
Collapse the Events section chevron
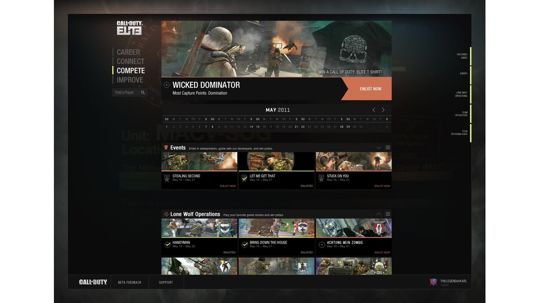coord(379,148)
